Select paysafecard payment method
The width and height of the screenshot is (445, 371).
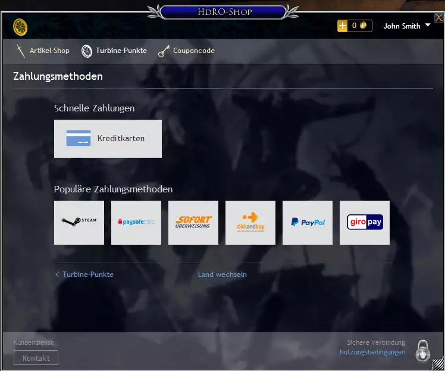(x=136, y=223)
